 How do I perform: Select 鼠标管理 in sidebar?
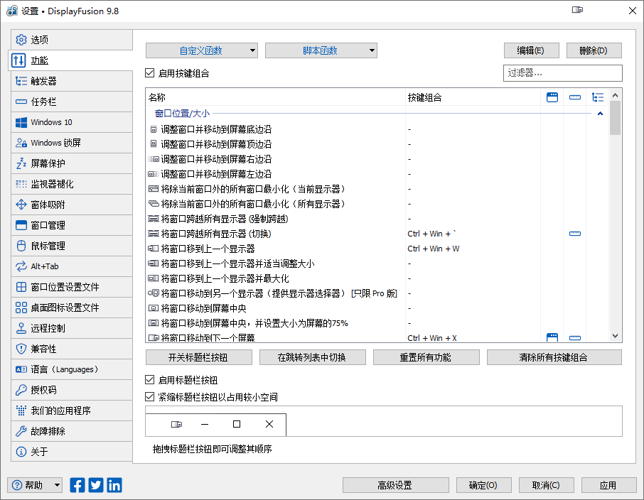click(72, 246)
